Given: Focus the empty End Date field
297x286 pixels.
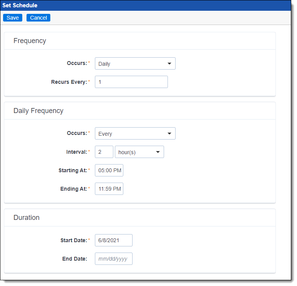Looking at the screenshot, I should tap(113, 259).
